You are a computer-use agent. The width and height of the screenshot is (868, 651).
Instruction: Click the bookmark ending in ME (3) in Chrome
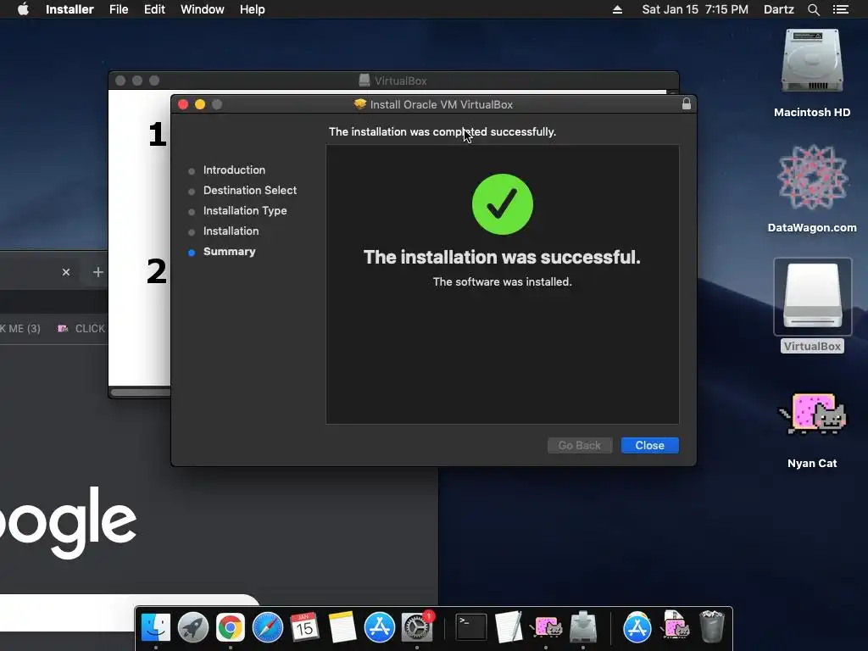point(20,329)
